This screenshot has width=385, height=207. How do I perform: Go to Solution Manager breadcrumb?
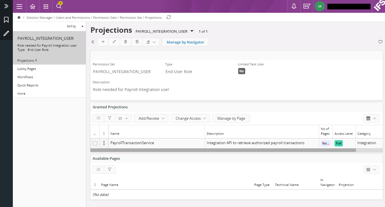coord(40,18)
